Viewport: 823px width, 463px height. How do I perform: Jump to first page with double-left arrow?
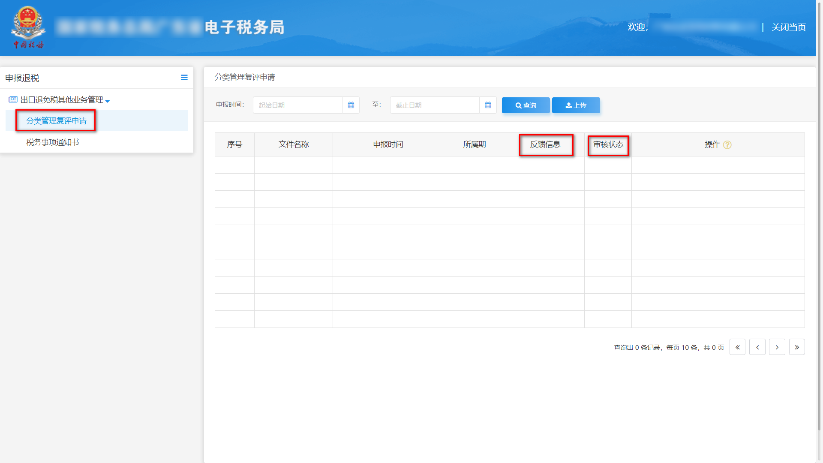click(x=737, y=347)
